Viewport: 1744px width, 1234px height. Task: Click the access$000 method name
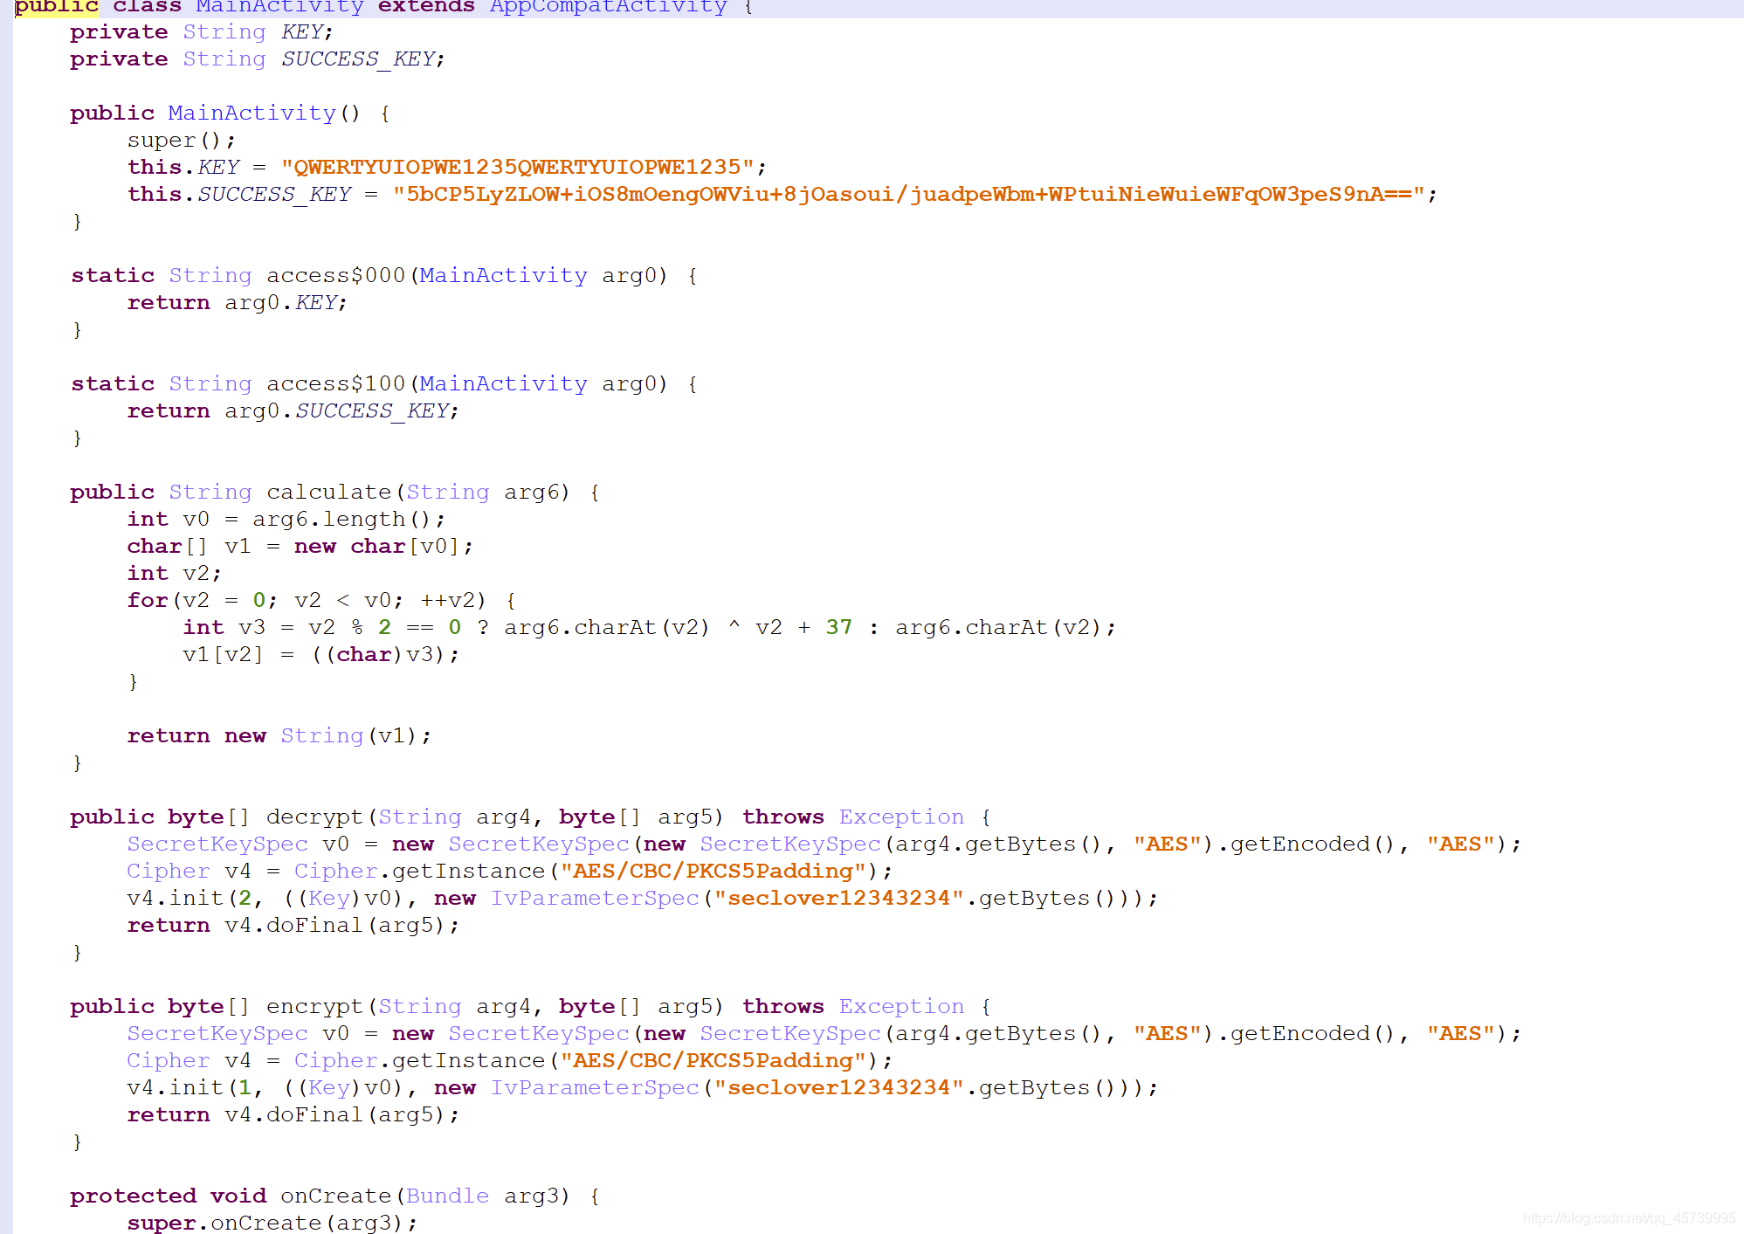click(x=335, y=275)
